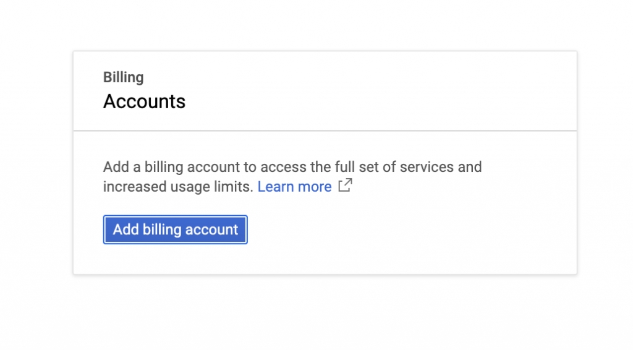Screen dimensions: 633x350
Task: Click the word "Learn" in the blue link
Action: [x=276, y=187]
